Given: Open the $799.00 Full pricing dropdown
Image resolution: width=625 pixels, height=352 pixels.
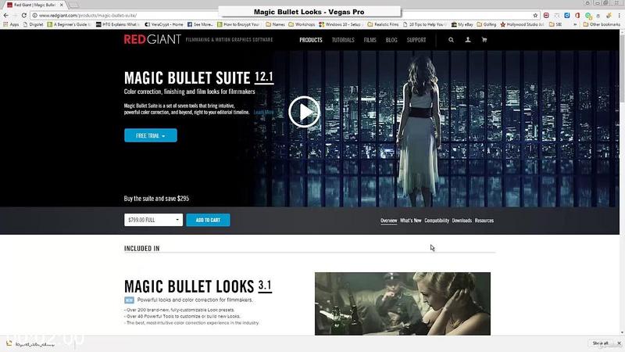Looking at the screenshot, I should pyautogui.click(x=153, y=220).
